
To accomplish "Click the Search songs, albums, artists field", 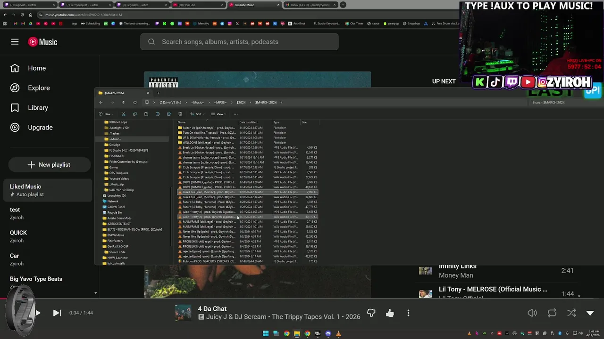I will (x=239, y=42).
